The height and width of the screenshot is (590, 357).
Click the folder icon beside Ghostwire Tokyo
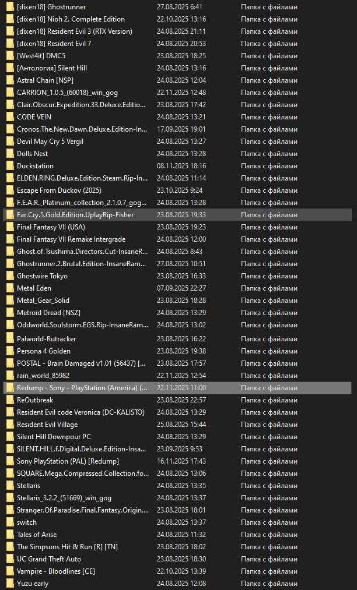point(10,276)
